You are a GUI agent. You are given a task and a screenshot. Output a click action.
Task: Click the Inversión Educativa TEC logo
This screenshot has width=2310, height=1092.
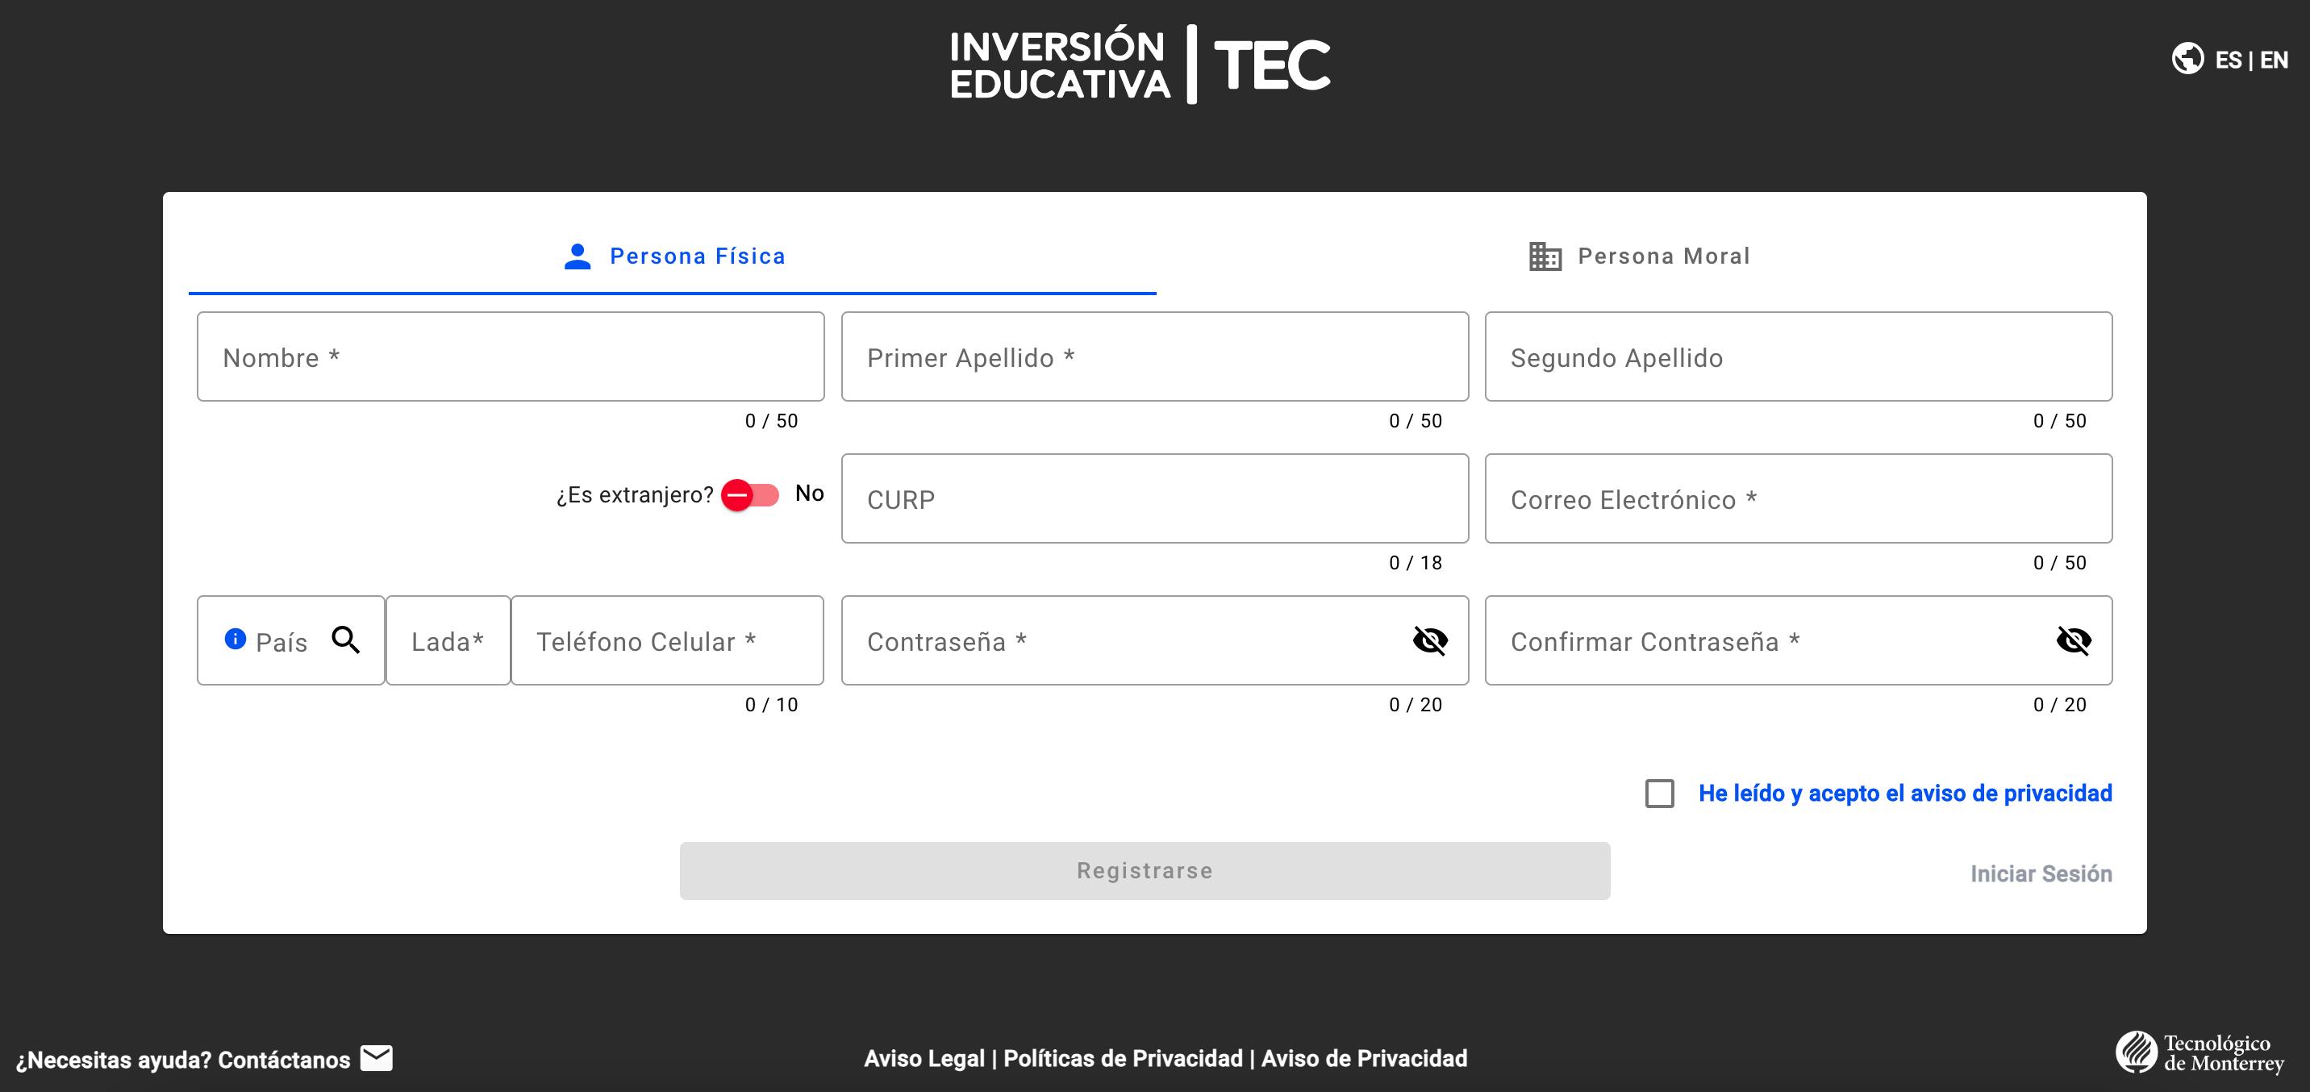pos(1140,65)
